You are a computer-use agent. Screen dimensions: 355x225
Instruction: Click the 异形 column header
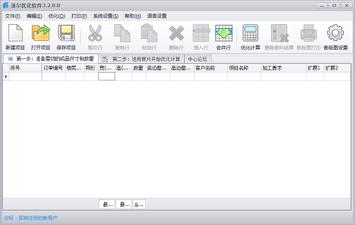91,68
